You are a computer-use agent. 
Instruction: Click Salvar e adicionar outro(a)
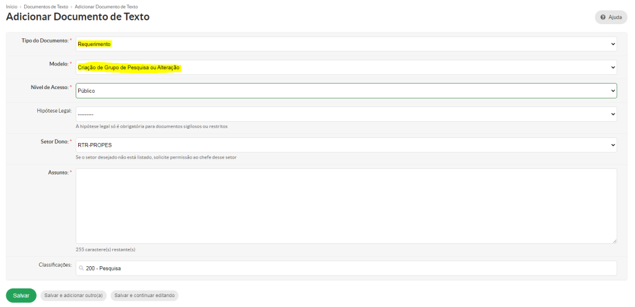(x=74, y=296)
